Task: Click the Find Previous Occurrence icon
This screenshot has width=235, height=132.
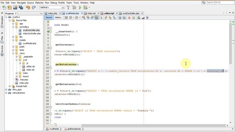Action: [x=88, y=18]
